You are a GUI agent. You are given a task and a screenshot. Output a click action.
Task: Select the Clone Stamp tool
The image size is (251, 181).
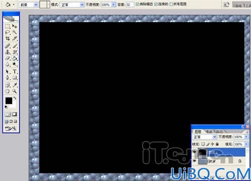[8, 52]
